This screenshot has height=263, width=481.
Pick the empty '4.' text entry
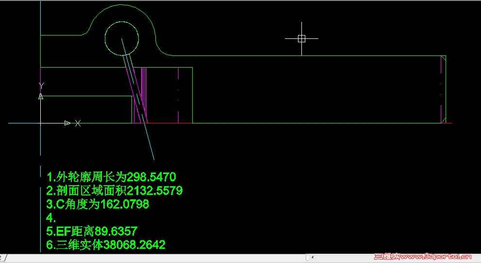click(x=51, y=218)
